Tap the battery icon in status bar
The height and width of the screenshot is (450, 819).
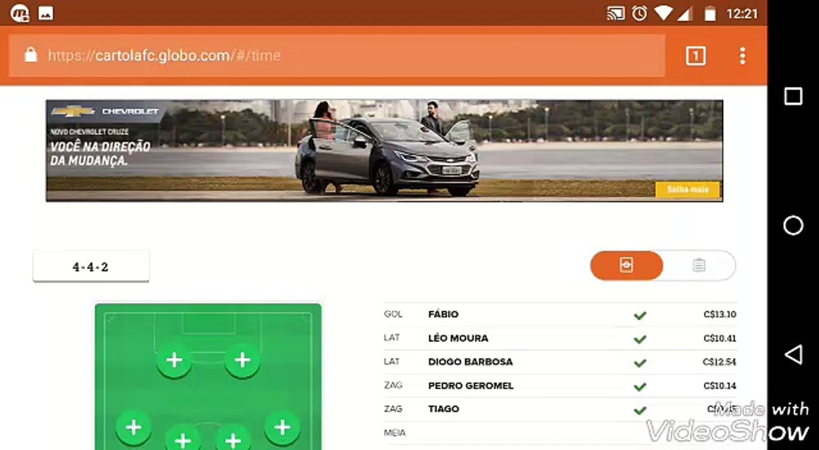(710, 13)
